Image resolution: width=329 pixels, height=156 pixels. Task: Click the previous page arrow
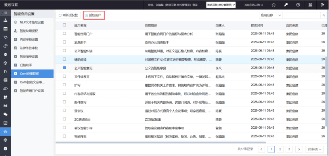[262, 149]
